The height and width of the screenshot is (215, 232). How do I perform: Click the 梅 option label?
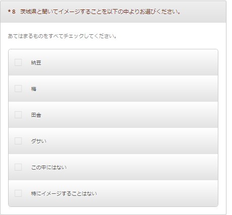33,89
